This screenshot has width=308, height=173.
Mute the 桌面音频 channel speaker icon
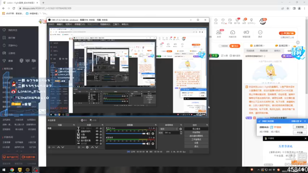pyautogui.click(x=148, y=143)
